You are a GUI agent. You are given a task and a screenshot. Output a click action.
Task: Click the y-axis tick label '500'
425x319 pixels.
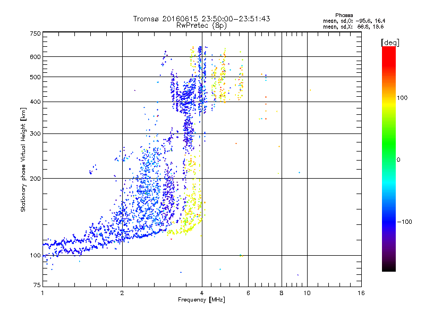pos(36,77)
